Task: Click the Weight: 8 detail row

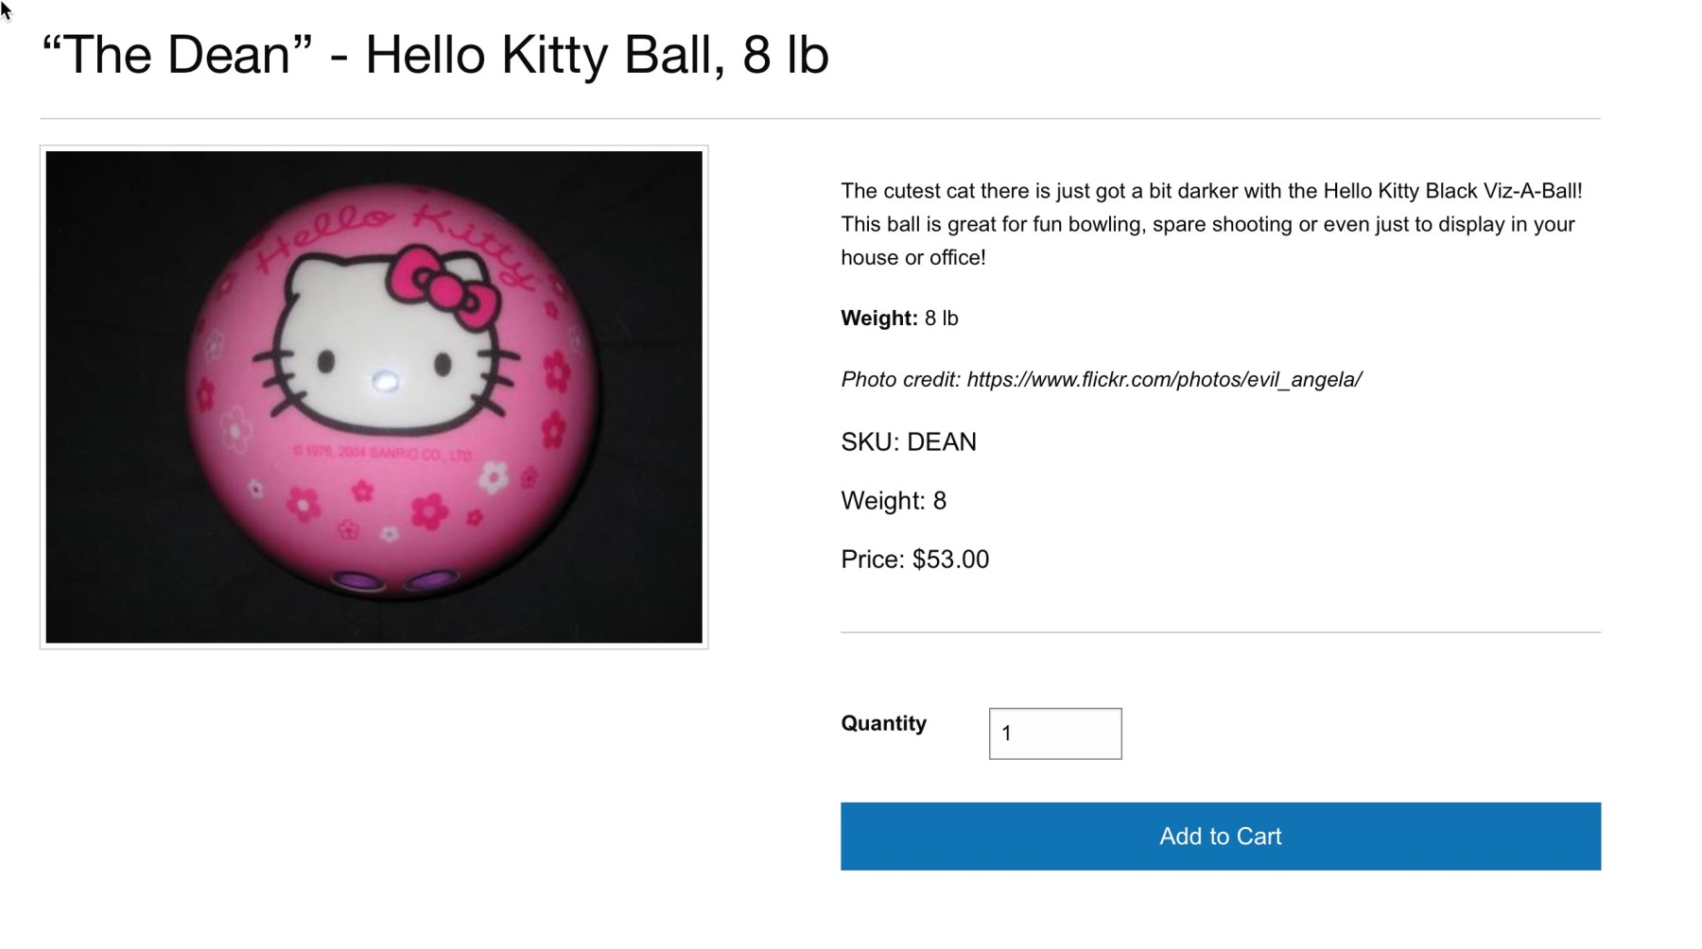Action: coord(894,500)
